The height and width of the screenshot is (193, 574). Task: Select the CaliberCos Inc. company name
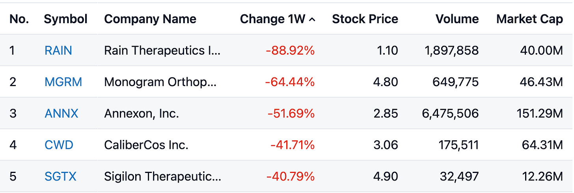coord(146,145)
